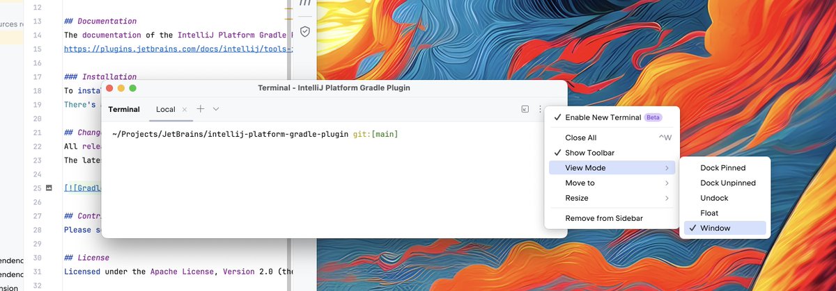Click line number 12 in gutter

tap(38, 8)
